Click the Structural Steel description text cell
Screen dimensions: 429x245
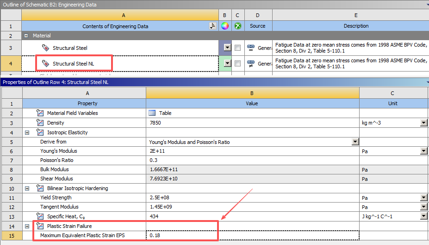(351, 48)
